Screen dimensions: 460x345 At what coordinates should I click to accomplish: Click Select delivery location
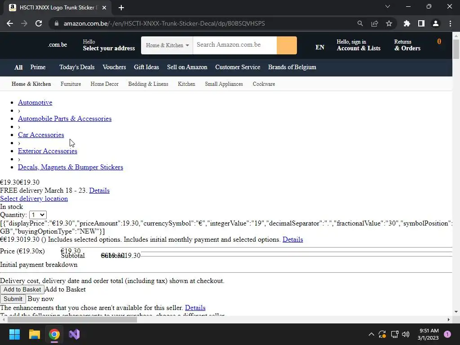[x=34, y=199]
